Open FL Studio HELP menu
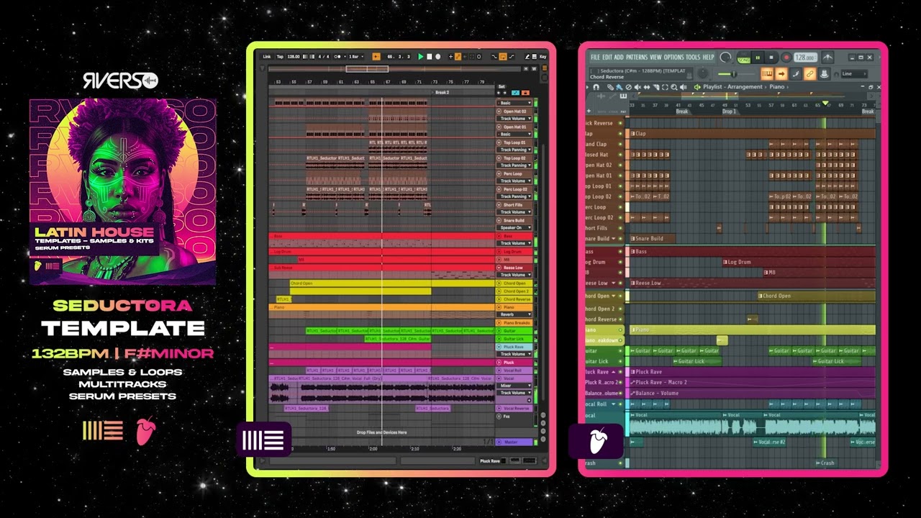921x518 pixels. (x=708, y=57)
